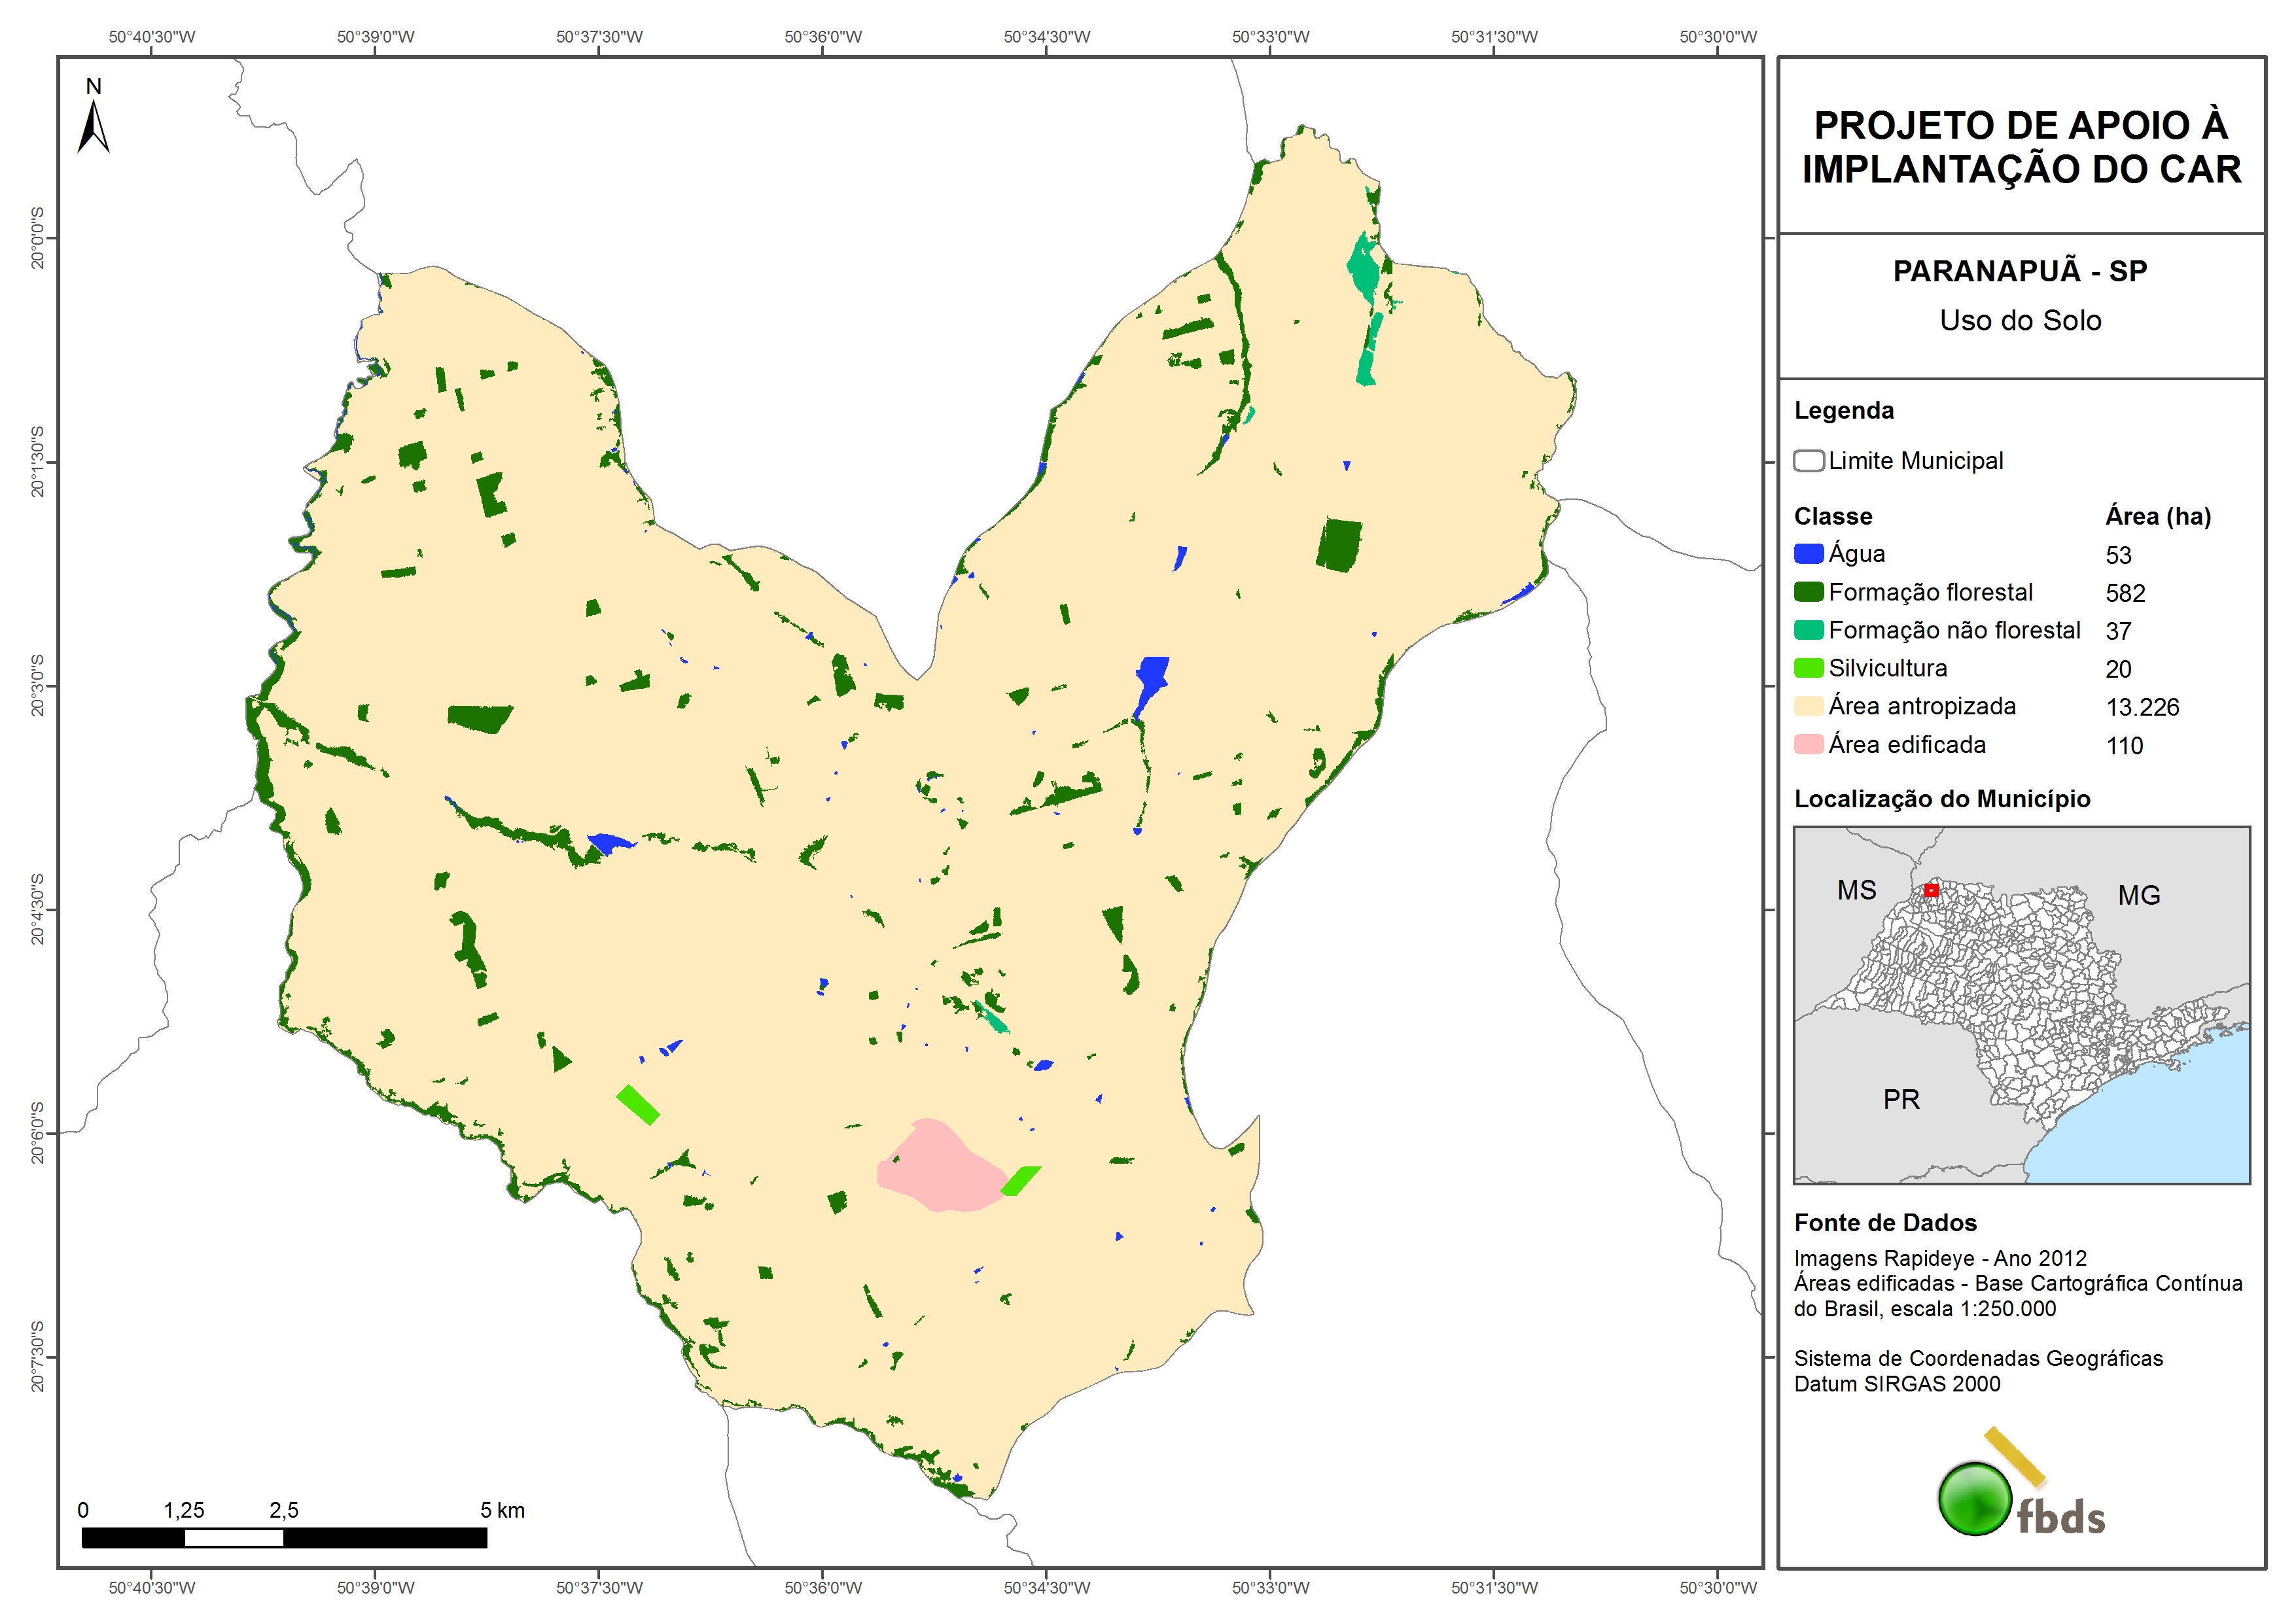2296x1623 pixels.
Task: Click the Formação florestal dark green swatch
Action: pos(1808,592)
